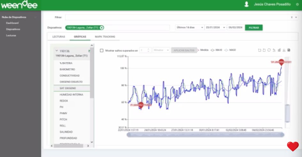Toggle the Medida series in the legend
Image resolution: width=302 pixels, height=157 pixels.
click(x=203, y=50)
